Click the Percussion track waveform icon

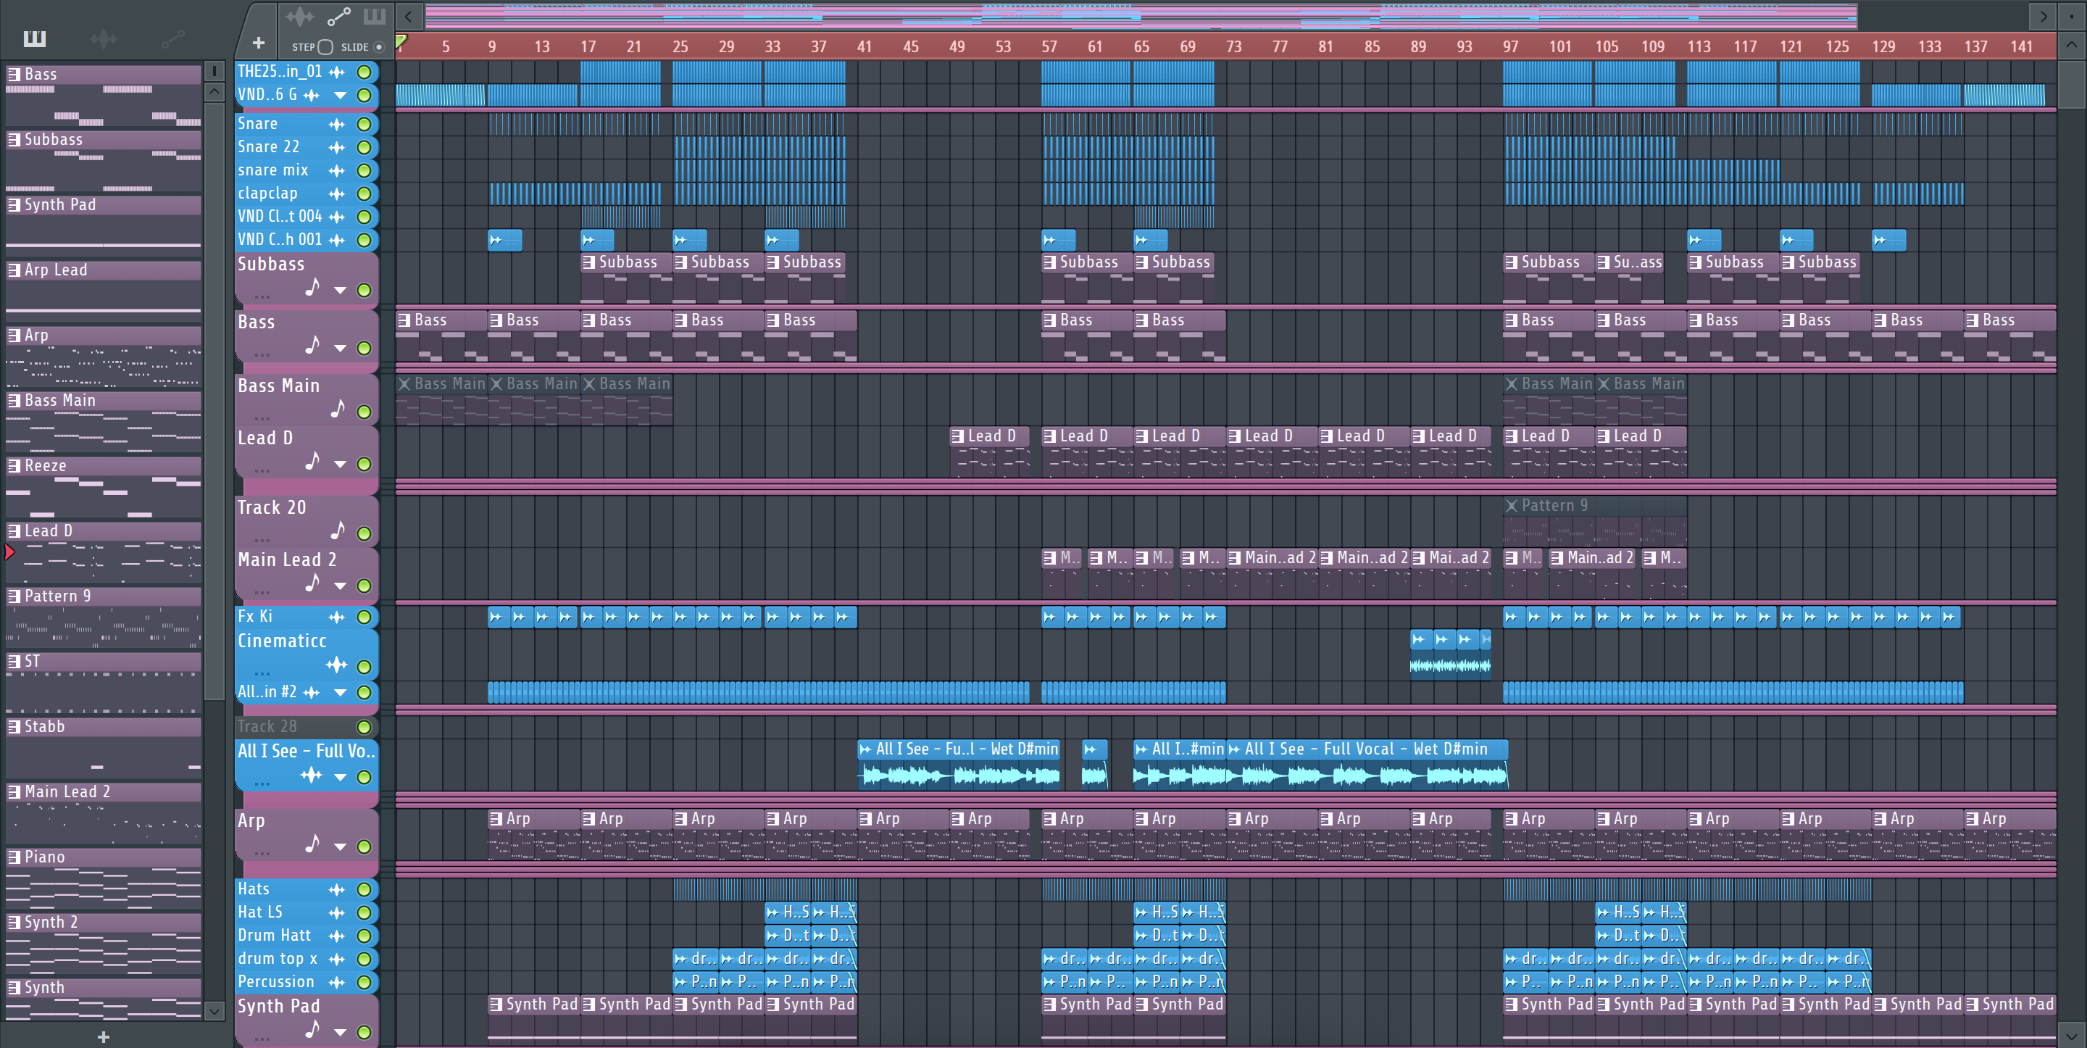click(336, 982)
